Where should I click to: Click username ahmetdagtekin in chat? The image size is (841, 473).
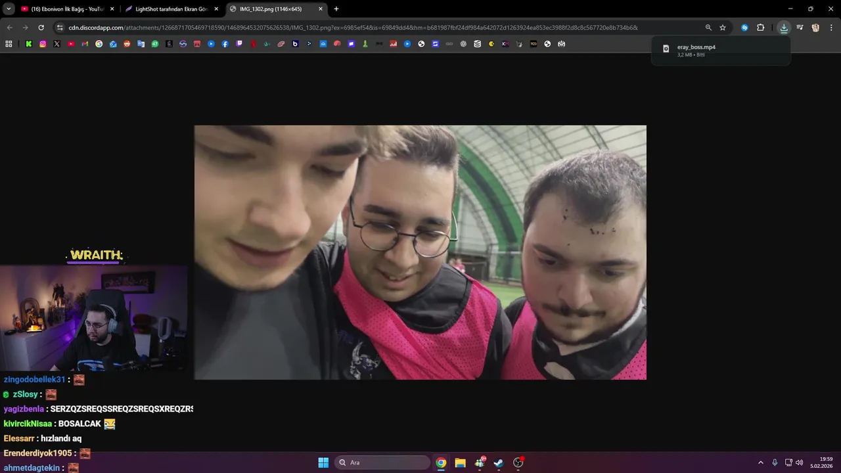32,468
